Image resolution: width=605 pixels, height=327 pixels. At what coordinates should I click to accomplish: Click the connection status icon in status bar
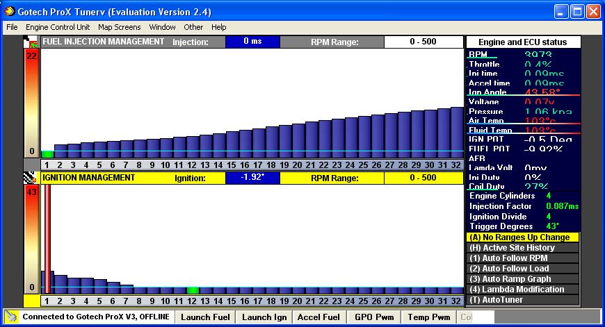point(12,317)
